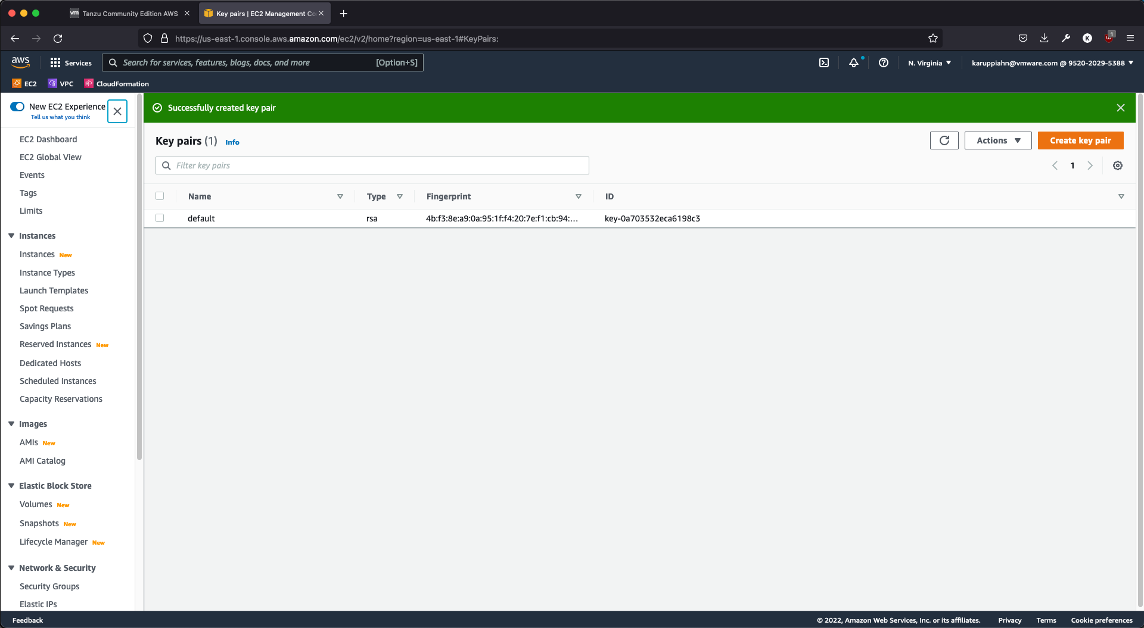Open the Services grid menu

click(71, 63)
